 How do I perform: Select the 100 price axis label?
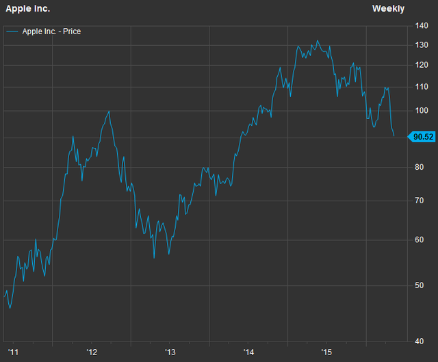pos(422,111)
